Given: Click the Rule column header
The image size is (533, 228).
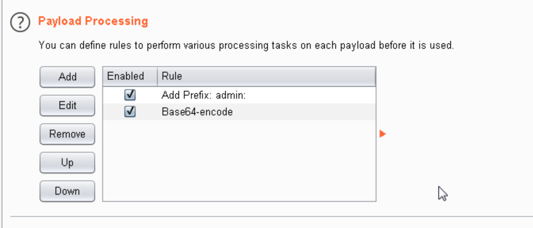Looking at the screenshot, I should tap(172, 76).
